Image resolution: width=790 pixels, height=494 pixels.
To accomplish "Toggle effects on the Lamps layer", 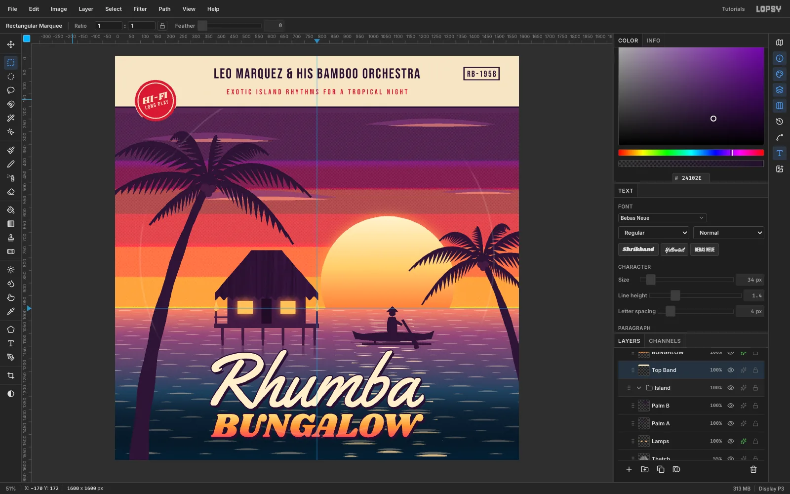I will click(743, 441).
